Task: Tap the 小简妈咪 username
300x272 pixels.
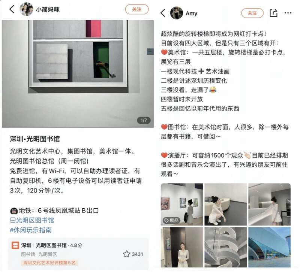Action: tap(48, 9)
